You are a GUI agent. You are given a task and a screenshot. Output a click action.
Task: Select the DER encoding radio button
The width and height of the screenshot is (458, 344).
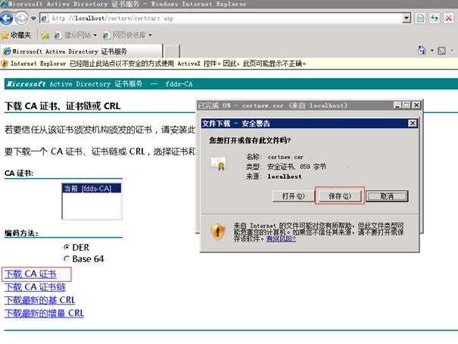[x=67, y=247]
